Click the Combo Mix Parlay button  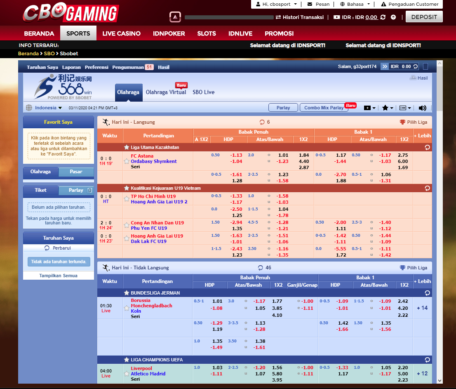(324, 108)
